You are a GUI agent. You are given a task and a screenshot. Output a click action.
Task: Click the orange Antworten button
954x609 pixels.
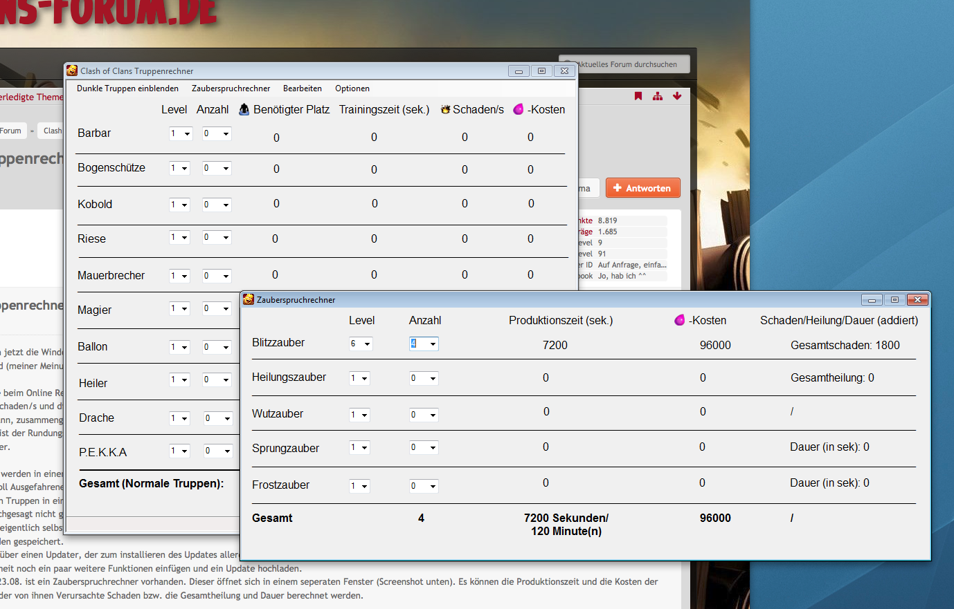click(x=642, y=188)
